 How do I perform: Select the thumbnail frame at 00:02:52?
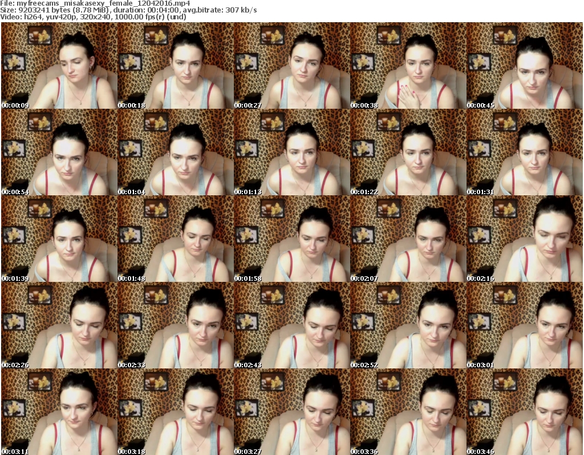click(x=408, y=326)
